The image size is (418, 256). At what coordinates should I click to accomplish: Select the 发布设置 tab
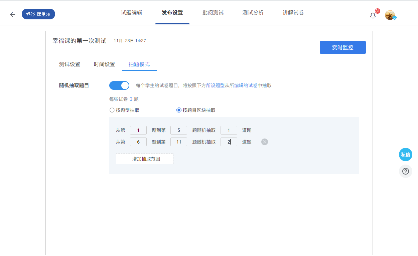click(x=172, y=13)
